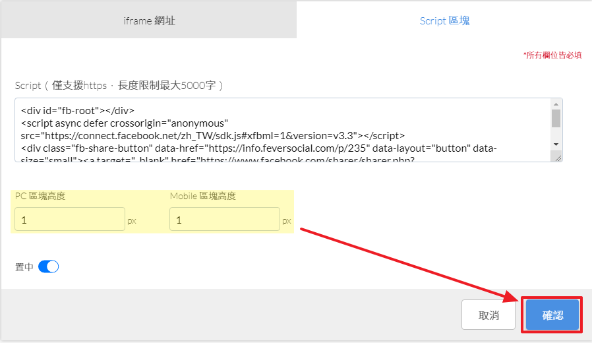Click the script box scroll up arrow

click(556, 104)
